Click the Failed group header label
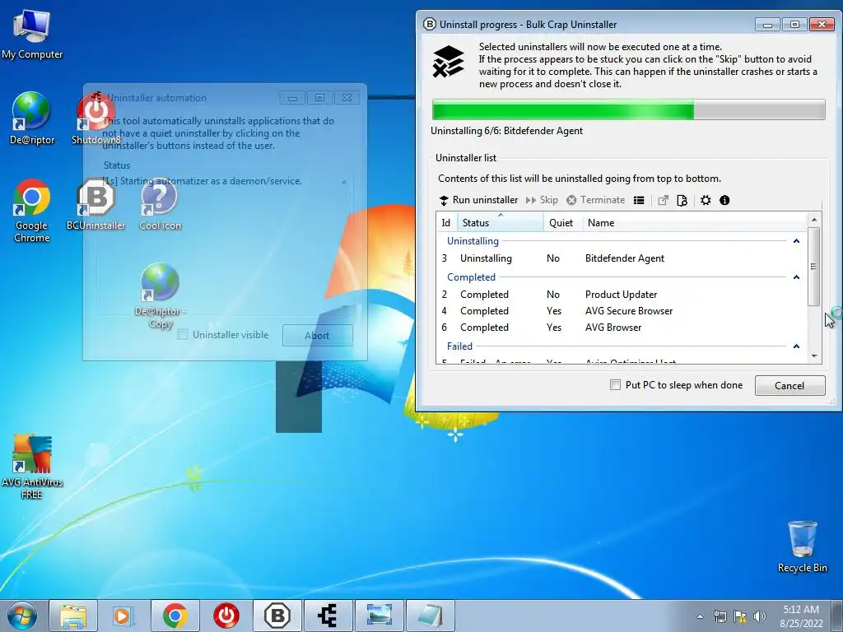Viewport: 843px width, 632px height. pos(459,346)
